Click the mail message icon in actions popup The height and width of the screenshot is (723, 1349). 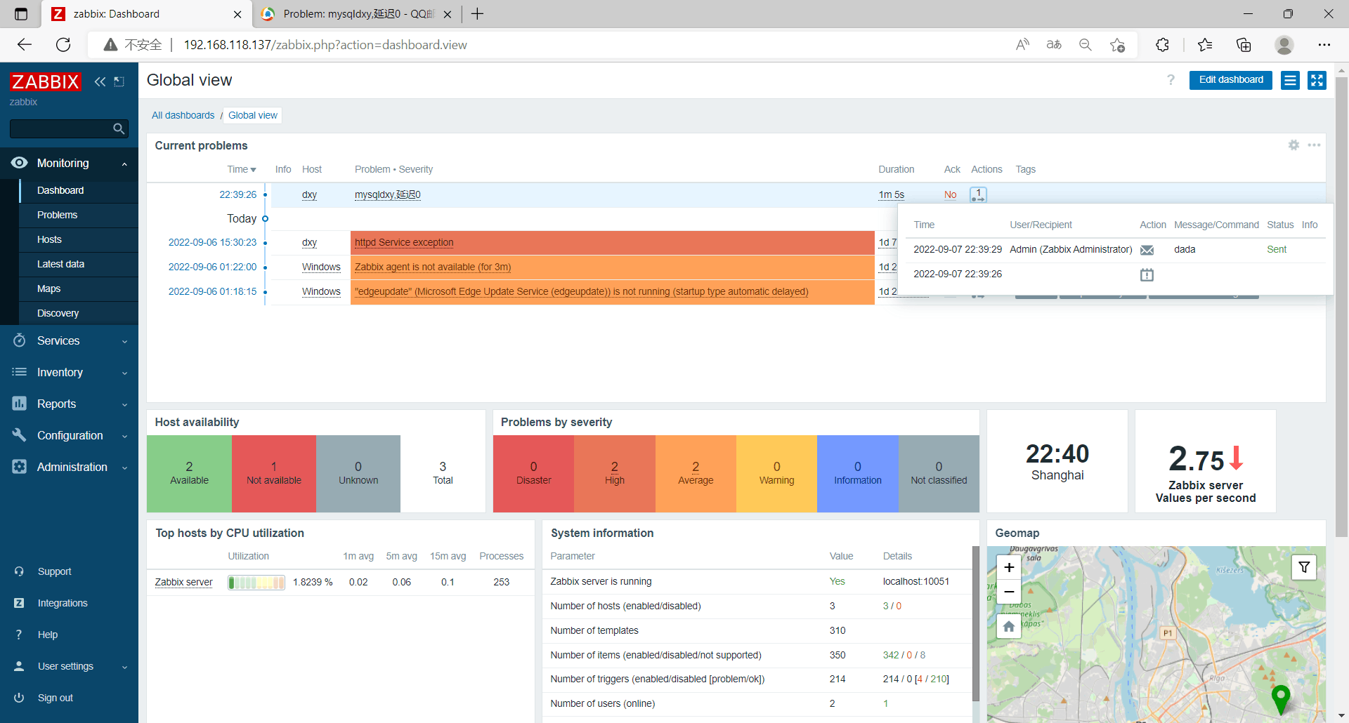coord(1147,250)
